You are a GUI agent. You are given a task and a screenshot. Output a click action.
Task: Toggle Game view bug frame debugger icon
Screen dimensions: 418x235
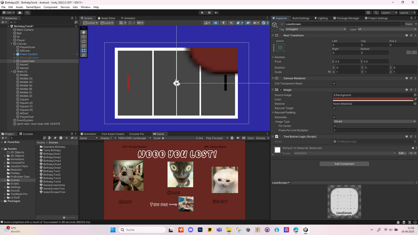(x=232, y=138)
